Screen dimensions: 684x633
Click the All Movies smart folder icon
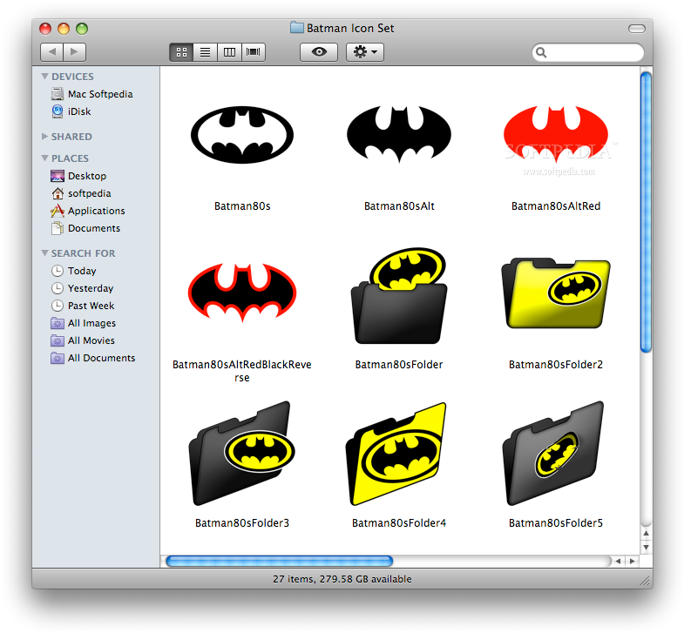(x=58, y=341)
